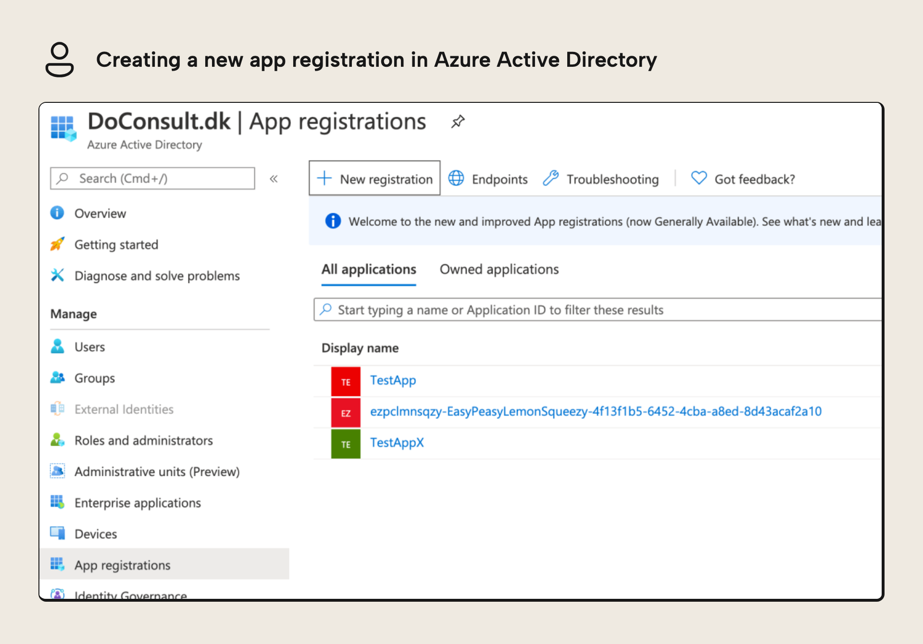The image size is (923, 644).
Task: Open Devices in the sidebar
Action: coord(96,534)
